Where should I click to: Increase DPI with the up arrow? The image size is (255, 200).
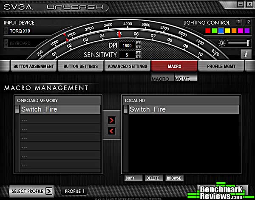(138, 43)
